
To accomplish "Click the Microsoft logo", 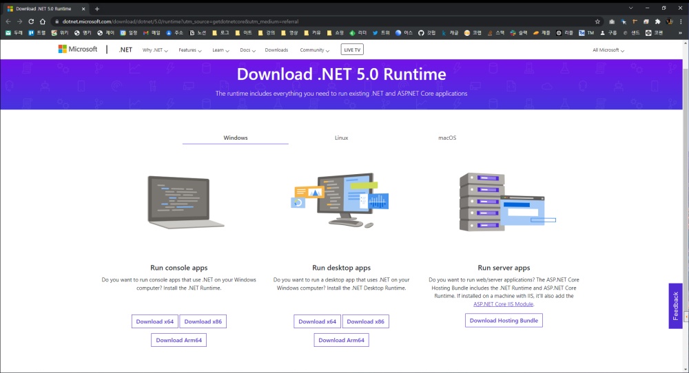I will coord(78,49).
